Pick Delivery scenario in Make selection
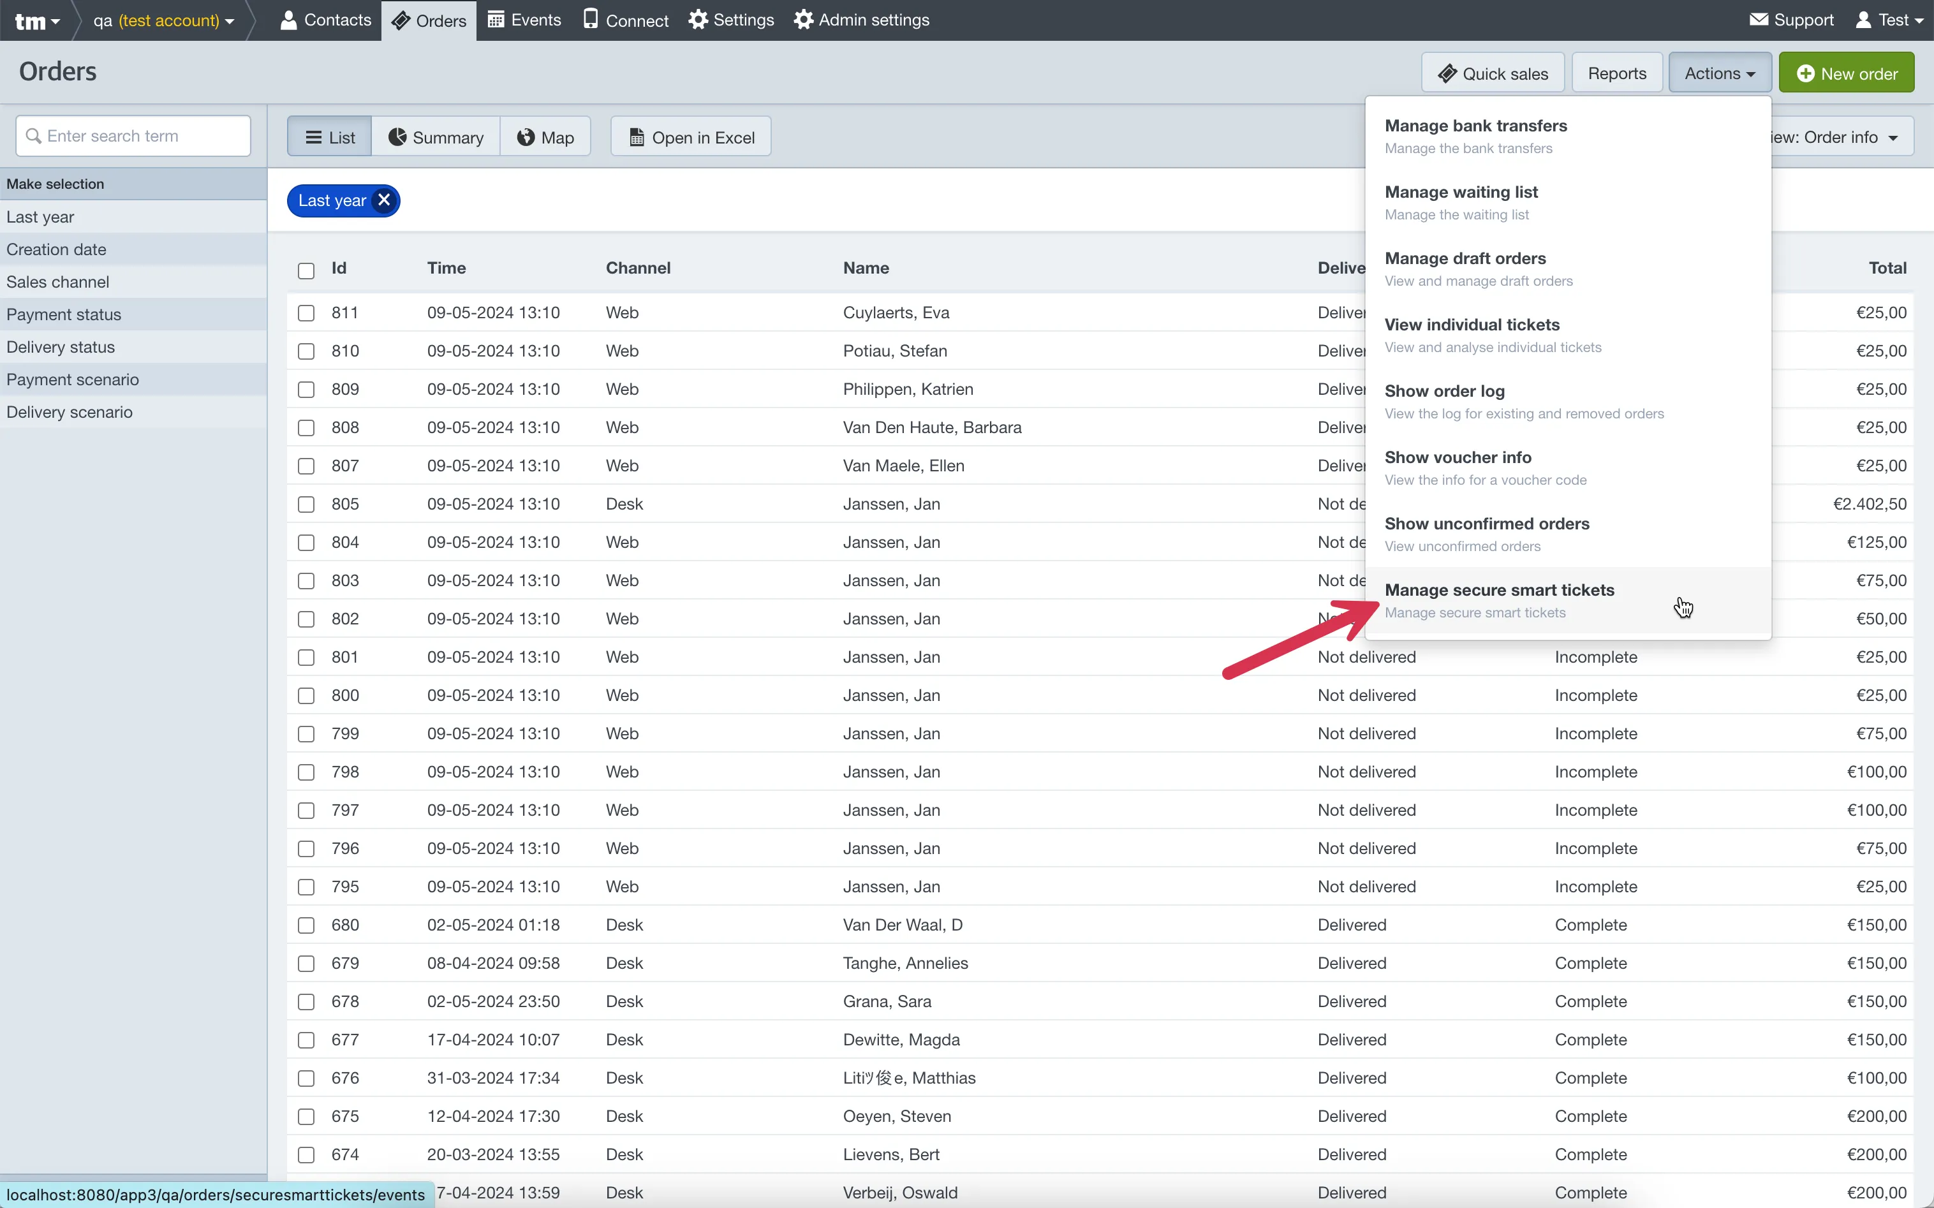The image size is (1934, 1208). pyautogui.click(x=133, y=412)
